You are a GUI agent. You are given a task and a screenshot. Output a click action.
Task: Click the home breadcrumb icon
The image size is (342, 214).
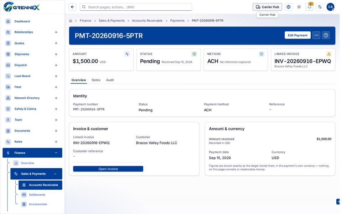71,21
